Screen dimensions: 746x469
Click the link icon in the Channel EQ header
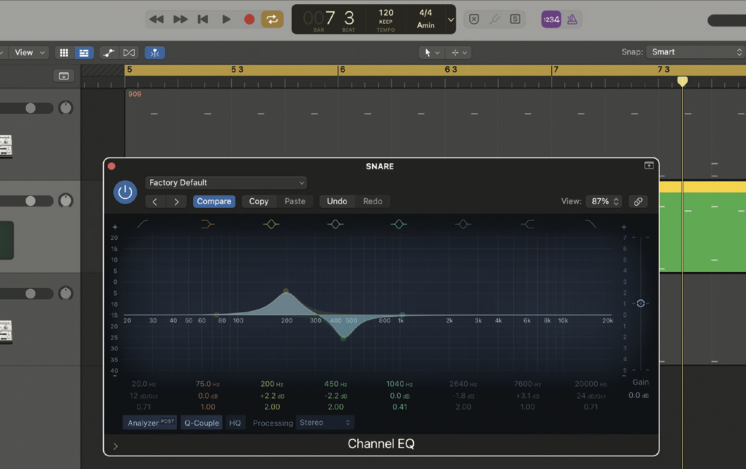pos(638,201)
